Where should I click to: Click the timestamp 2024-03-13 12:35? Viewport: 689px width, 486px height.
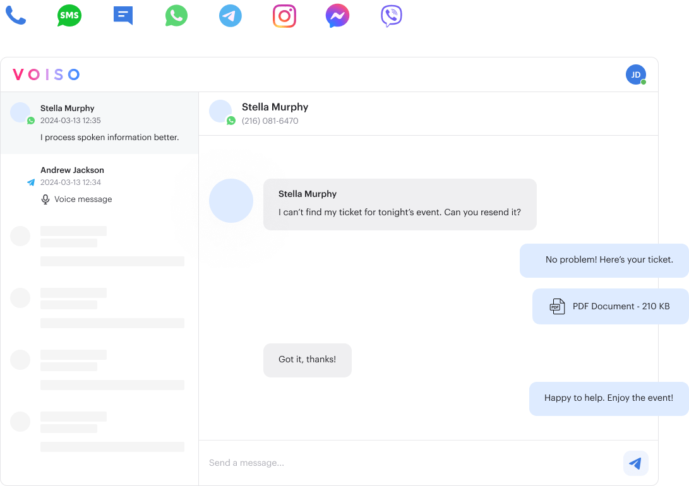coord(70,121)
